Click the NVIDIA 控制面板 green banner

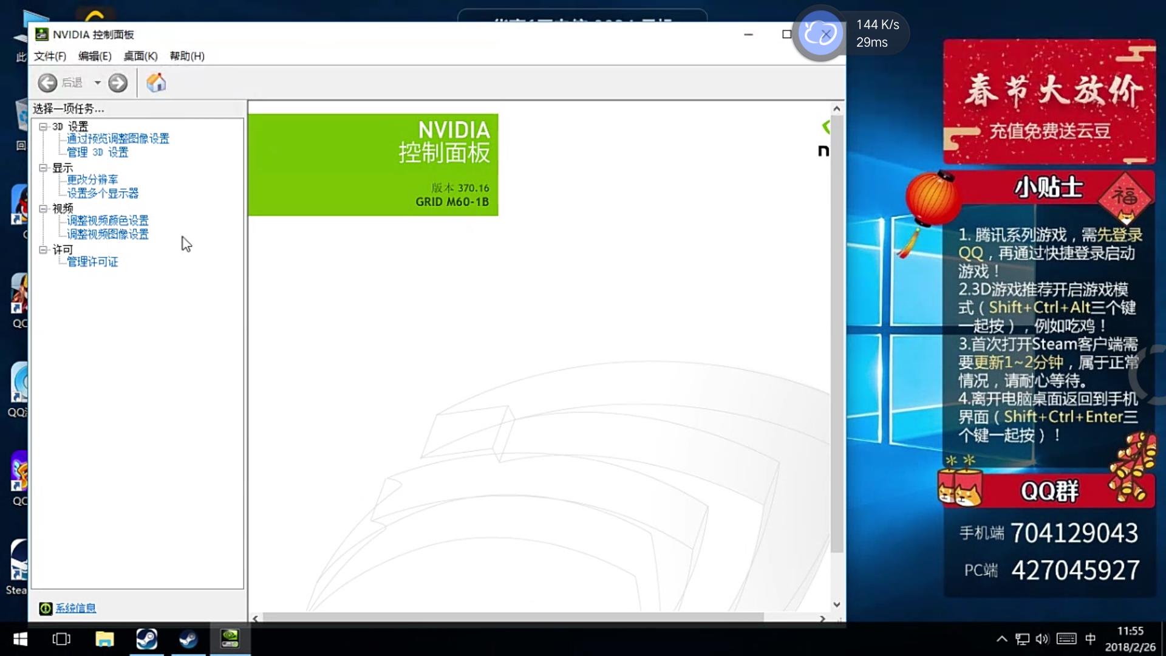pos(373,165)
